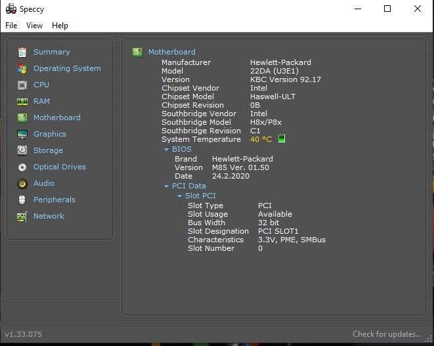Click the Hewlett-Packard manufacturer value
Viewport: 434px width, 346px height.
280,62
